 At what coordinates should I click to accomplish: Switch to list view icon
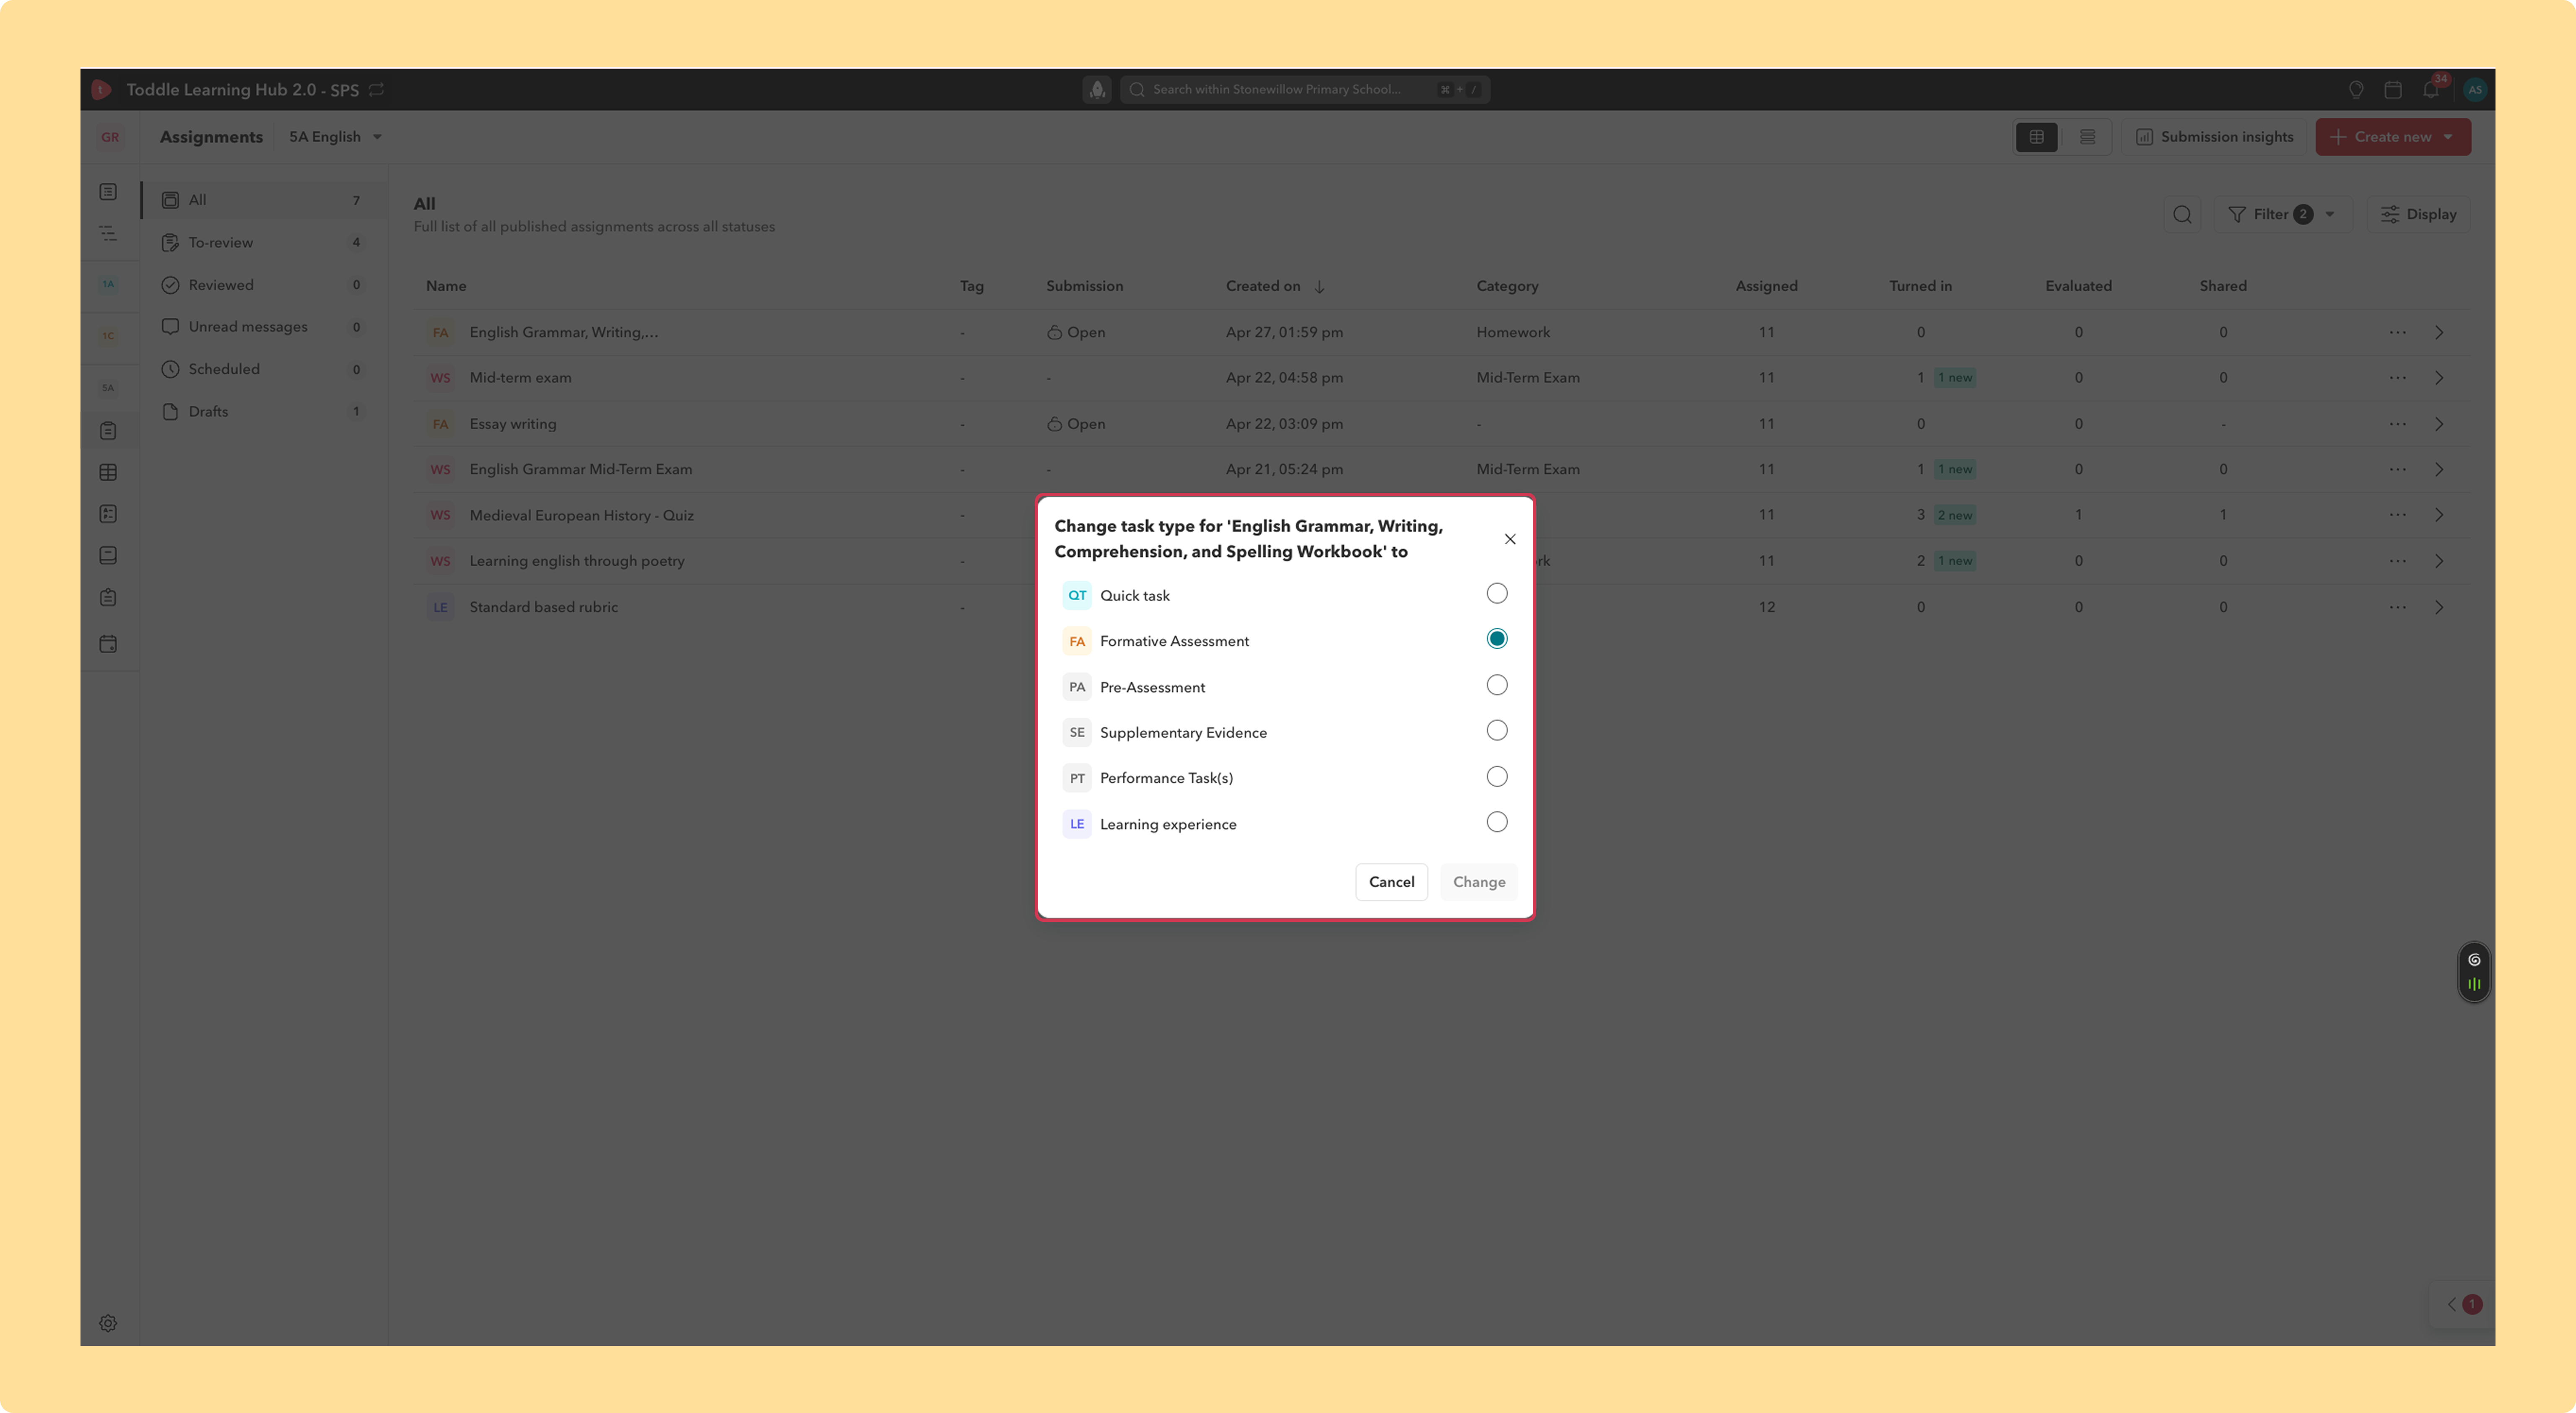coord(2087,137)
